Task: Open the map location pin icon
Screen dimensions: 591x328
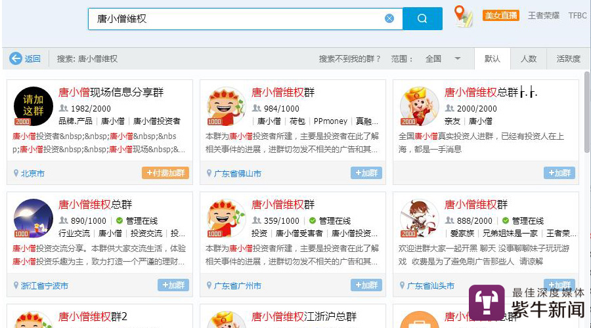Action: click(463, 16)
